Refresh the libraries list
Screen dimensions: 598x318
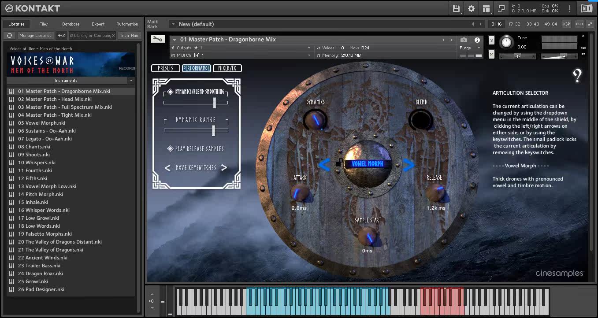pyautogui.click(x=10, y=36)
